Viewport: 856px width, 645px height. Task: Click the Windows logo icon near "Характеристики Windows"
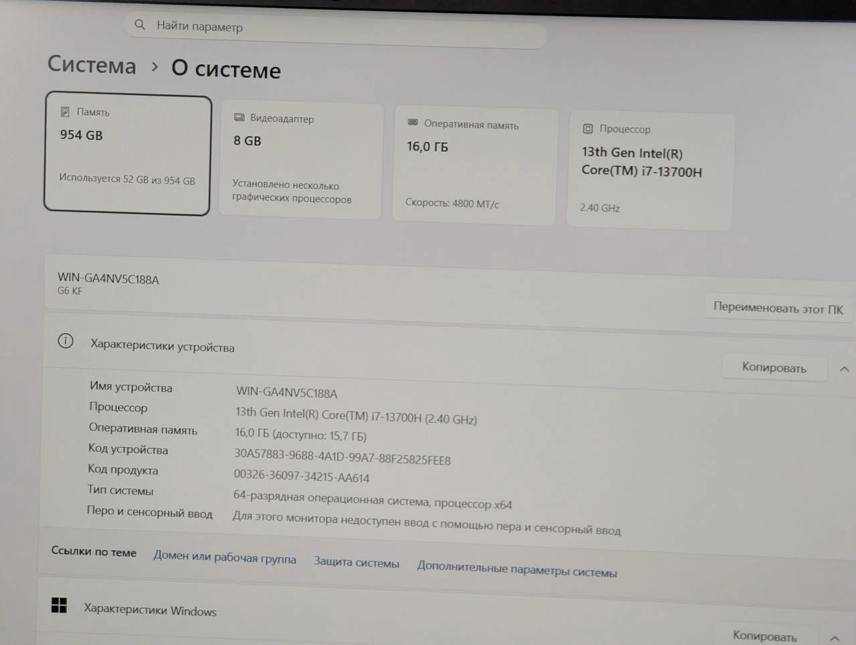(x=59, y=605)
